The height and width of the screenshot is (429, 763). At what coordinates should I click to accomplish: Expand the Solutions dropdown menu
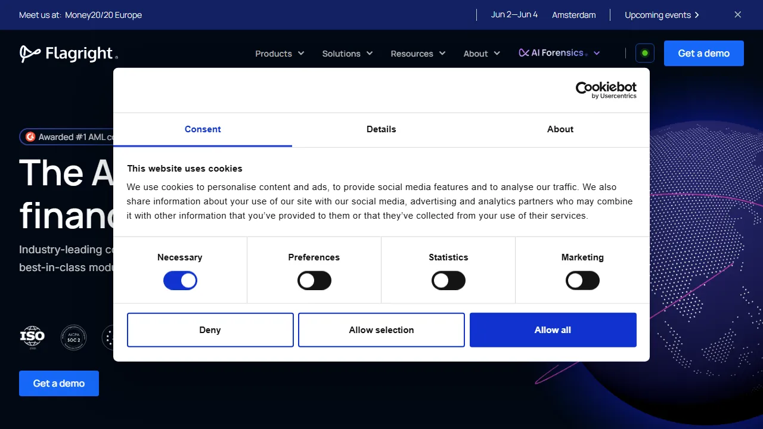(348, 54)
